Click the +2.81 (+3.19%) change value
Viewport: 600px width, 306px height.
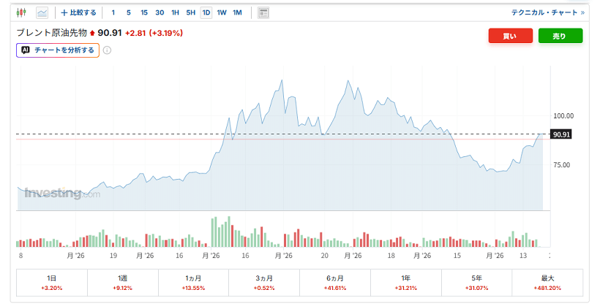[x=154, y=34]
